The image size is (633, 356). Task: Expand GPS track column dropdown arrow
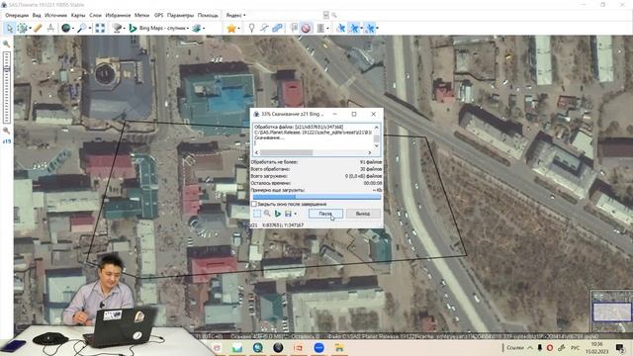point(327,28)
